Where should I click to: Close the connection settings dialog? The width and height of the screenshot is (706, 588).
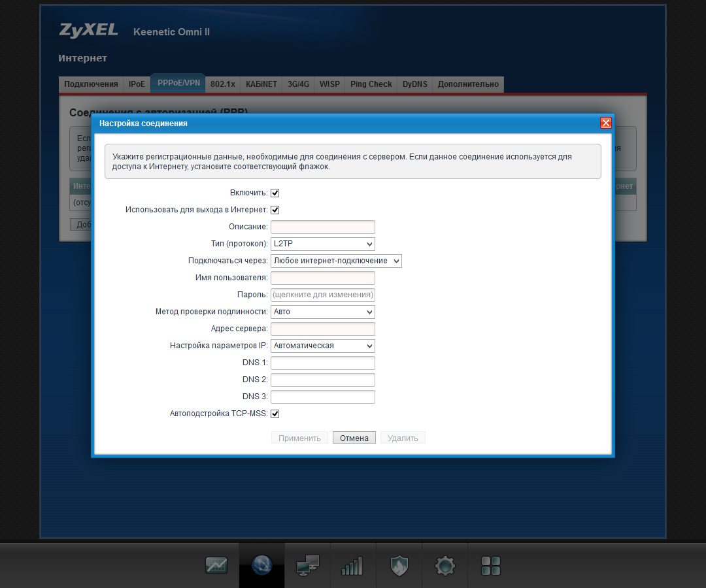(x=605, y=123)
